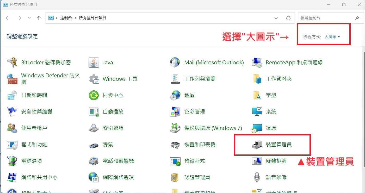
Task: Open the 安全性與維護 flag icon
Action: point(12,112)
